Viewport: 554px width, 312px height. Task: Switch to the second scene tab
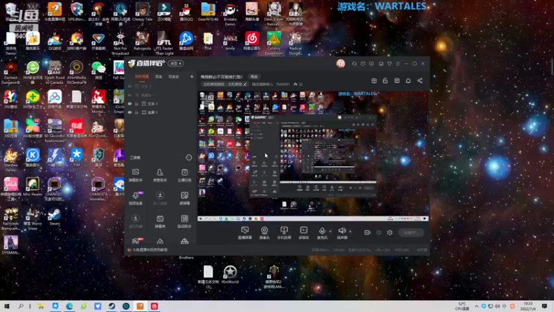point(159,76)
